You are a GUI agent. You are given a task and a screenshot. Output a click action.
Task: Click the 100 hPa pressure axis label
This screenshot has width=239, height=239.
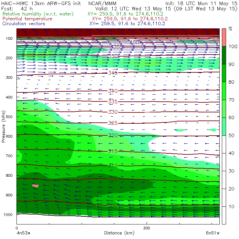click(9, 38)
